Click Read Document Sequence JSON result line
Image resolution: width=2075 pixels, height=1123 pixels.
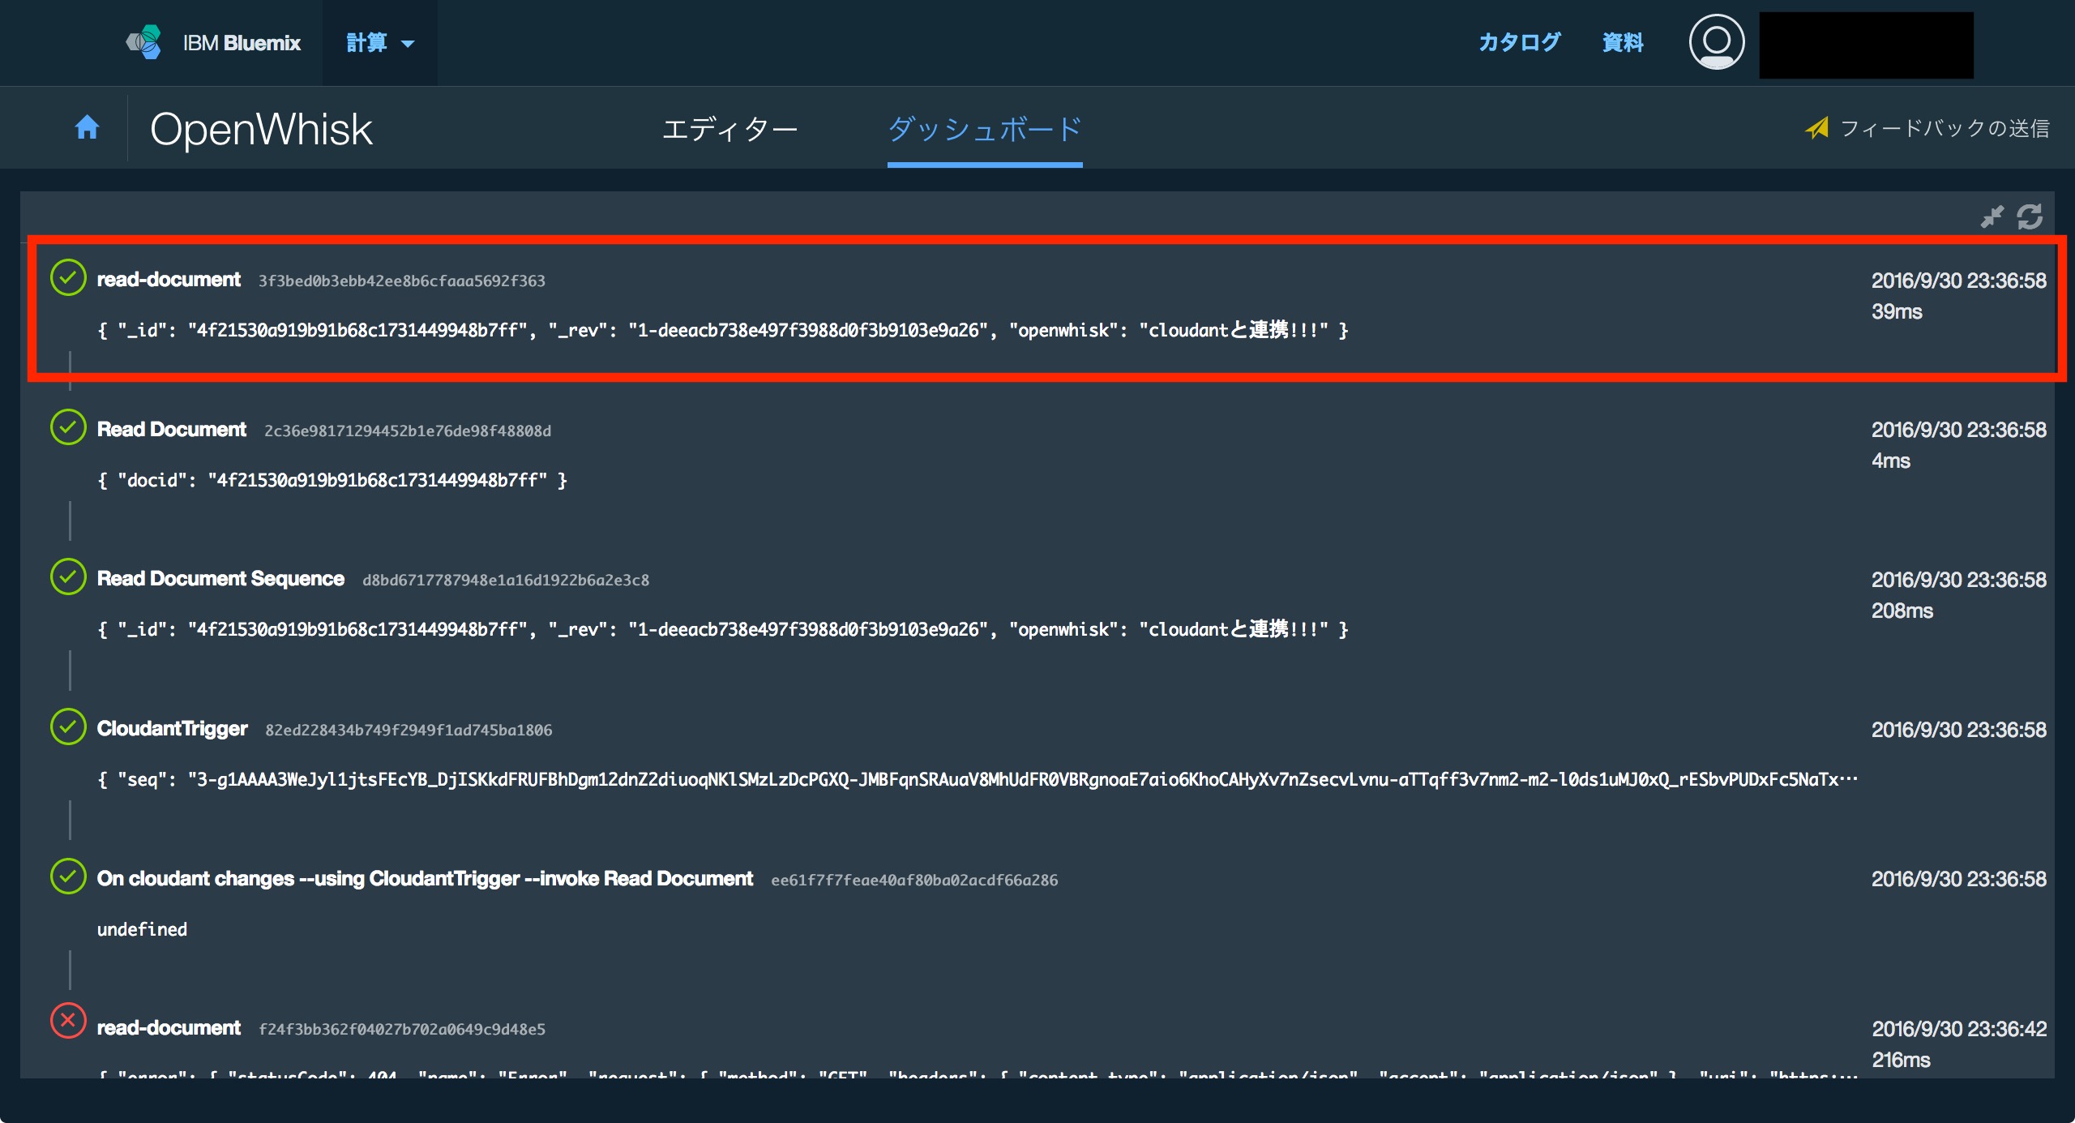pos(722,629)
